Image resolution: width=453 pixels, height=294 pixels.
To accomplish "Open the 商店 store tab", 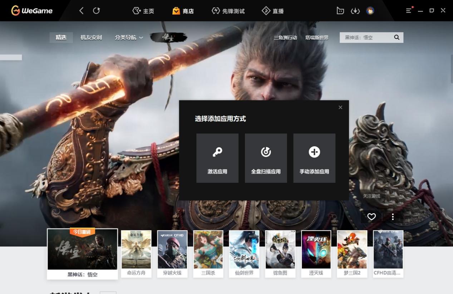I will click(183, 11).
